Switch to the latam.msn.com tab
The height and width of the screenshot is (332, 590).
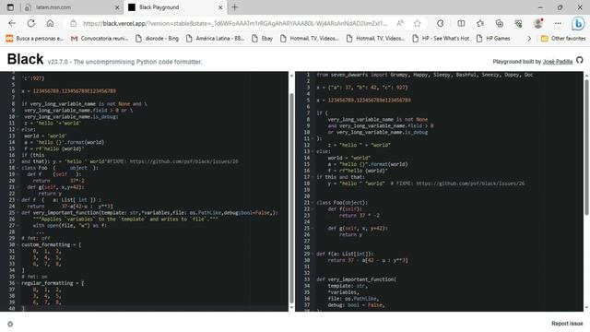click(x=72, y=7)
